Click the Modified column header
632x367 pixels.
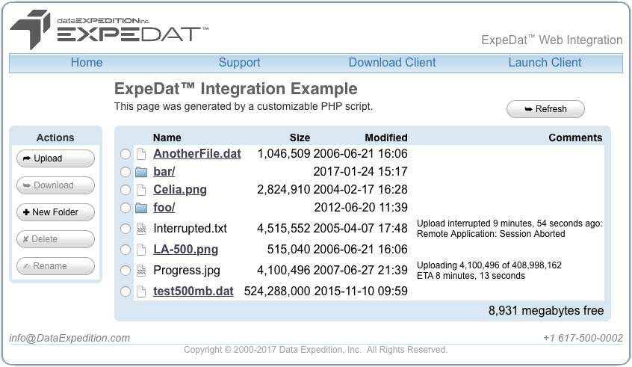coord(386,138)
